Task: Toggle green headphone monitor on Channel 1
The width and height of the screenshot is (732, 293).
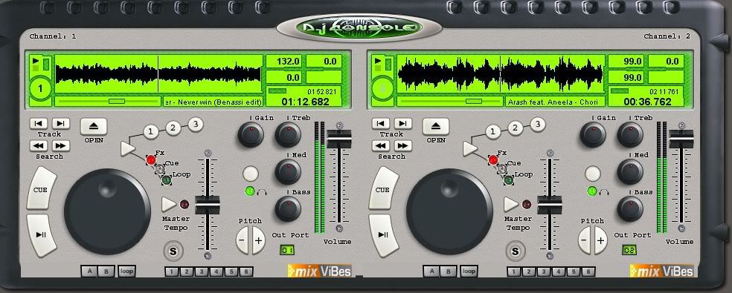Action: click(x=250, y=191)
